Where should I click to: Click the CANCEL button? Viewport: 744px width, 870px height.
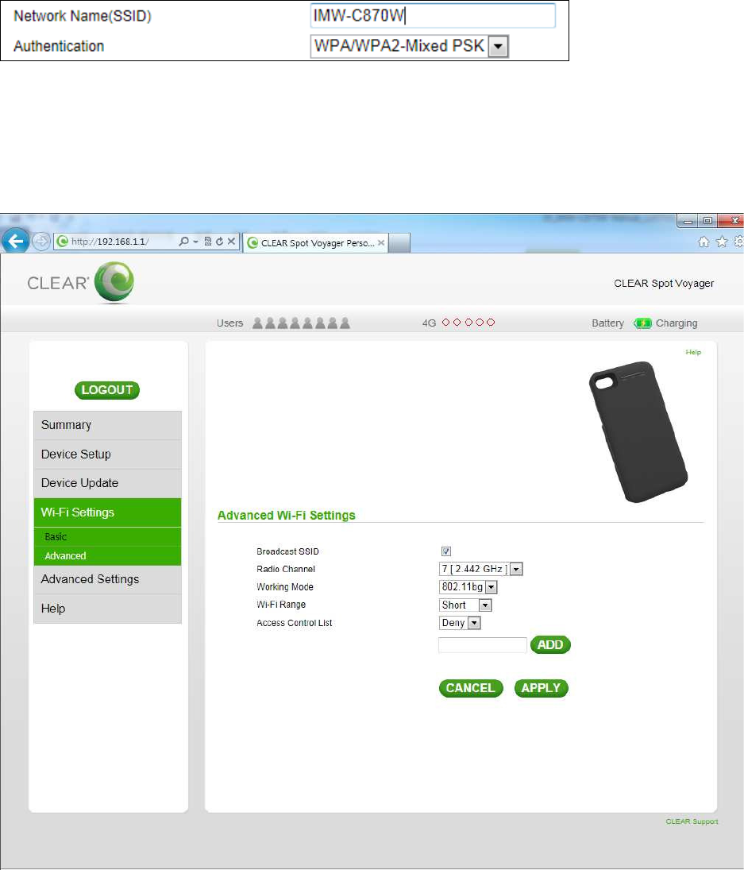point(471,688)
